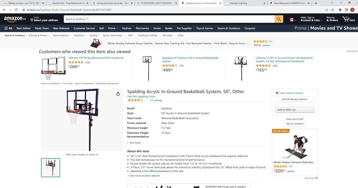The height and width of the screenshot is (188, 358).
Task: Visit the Spalding Store link
Action: (141, 96)
